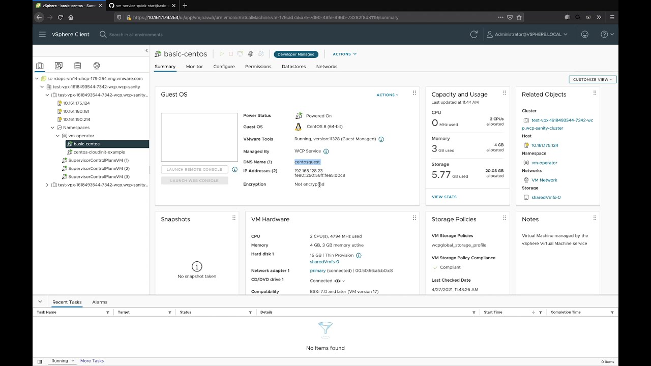
Task: Switch to the Summary tab
Action: [x=165, y=67]
